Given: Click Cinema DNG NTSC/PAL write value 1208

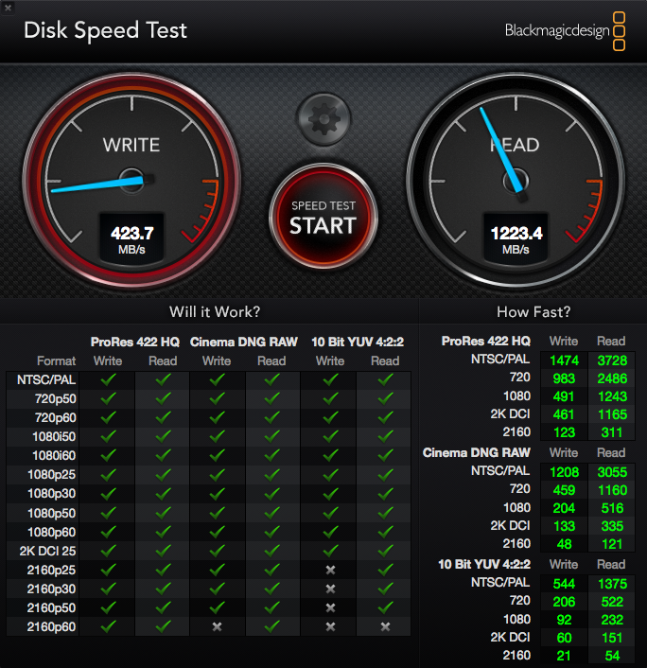Looking at the screenshot, I should pos(564,472).
